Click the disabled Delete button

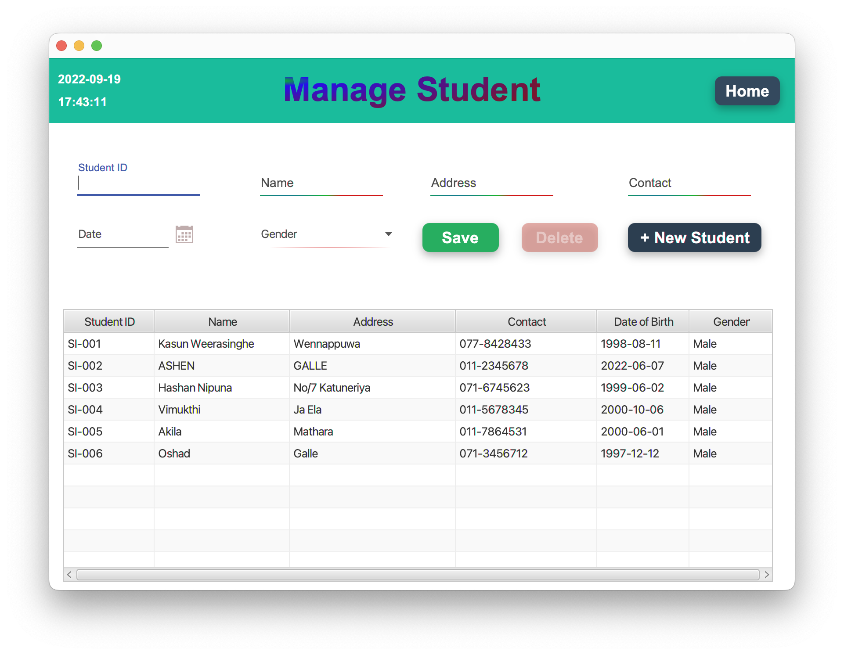point(559,238)
